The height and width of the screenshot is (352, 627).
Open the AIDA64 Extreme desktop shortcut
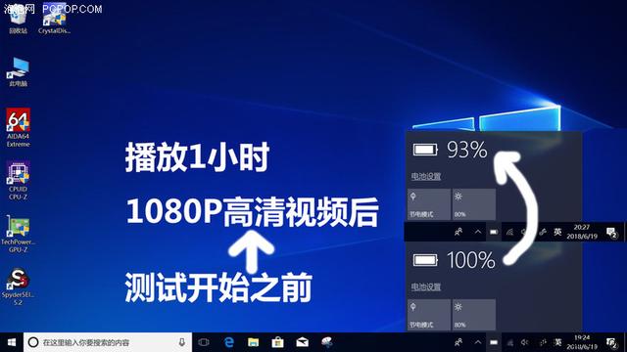click(x=18, y=128)
